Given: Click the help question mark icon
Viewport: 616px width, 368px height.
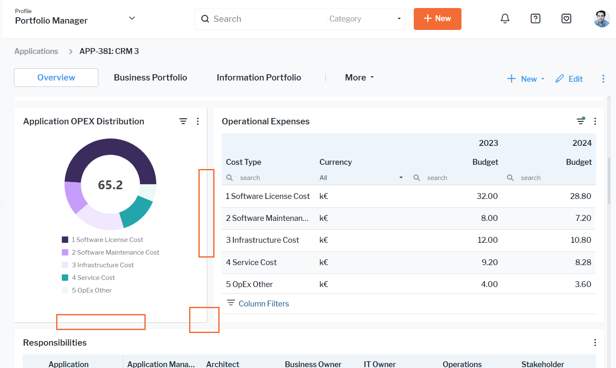Looking at the screenshot, I should [x=535, y=19].
